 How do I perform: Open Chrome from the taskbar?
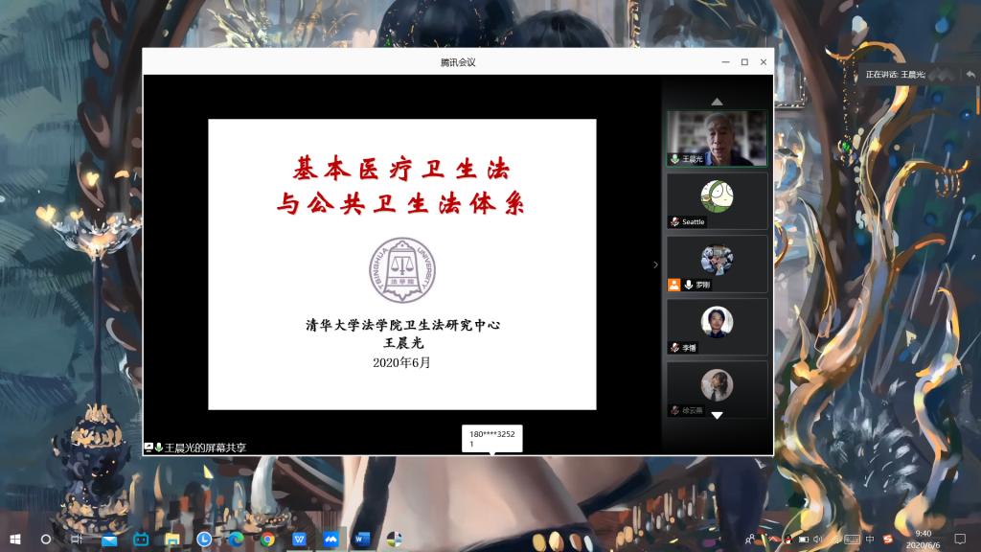pyautogui.click(x=267, y=540)
